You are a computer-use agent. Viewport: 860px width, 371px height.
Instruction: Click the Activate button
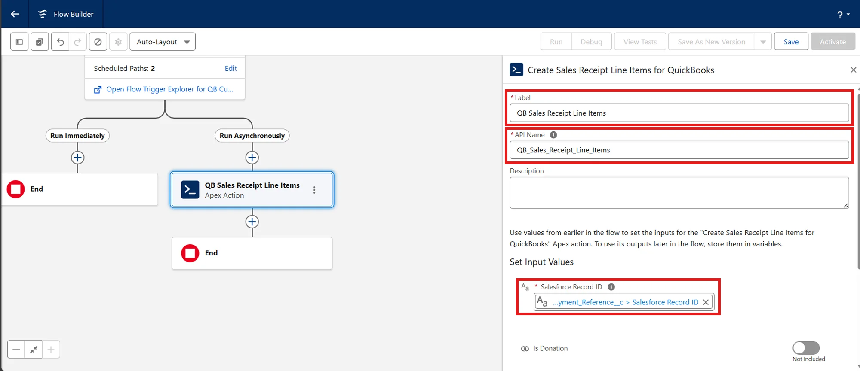pyautogui.click(x=832, y=42)
